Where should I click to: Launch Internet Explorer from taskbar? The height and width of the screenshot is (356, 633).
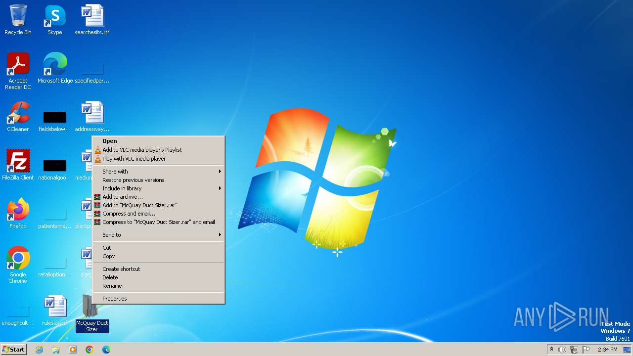point(40,350)
